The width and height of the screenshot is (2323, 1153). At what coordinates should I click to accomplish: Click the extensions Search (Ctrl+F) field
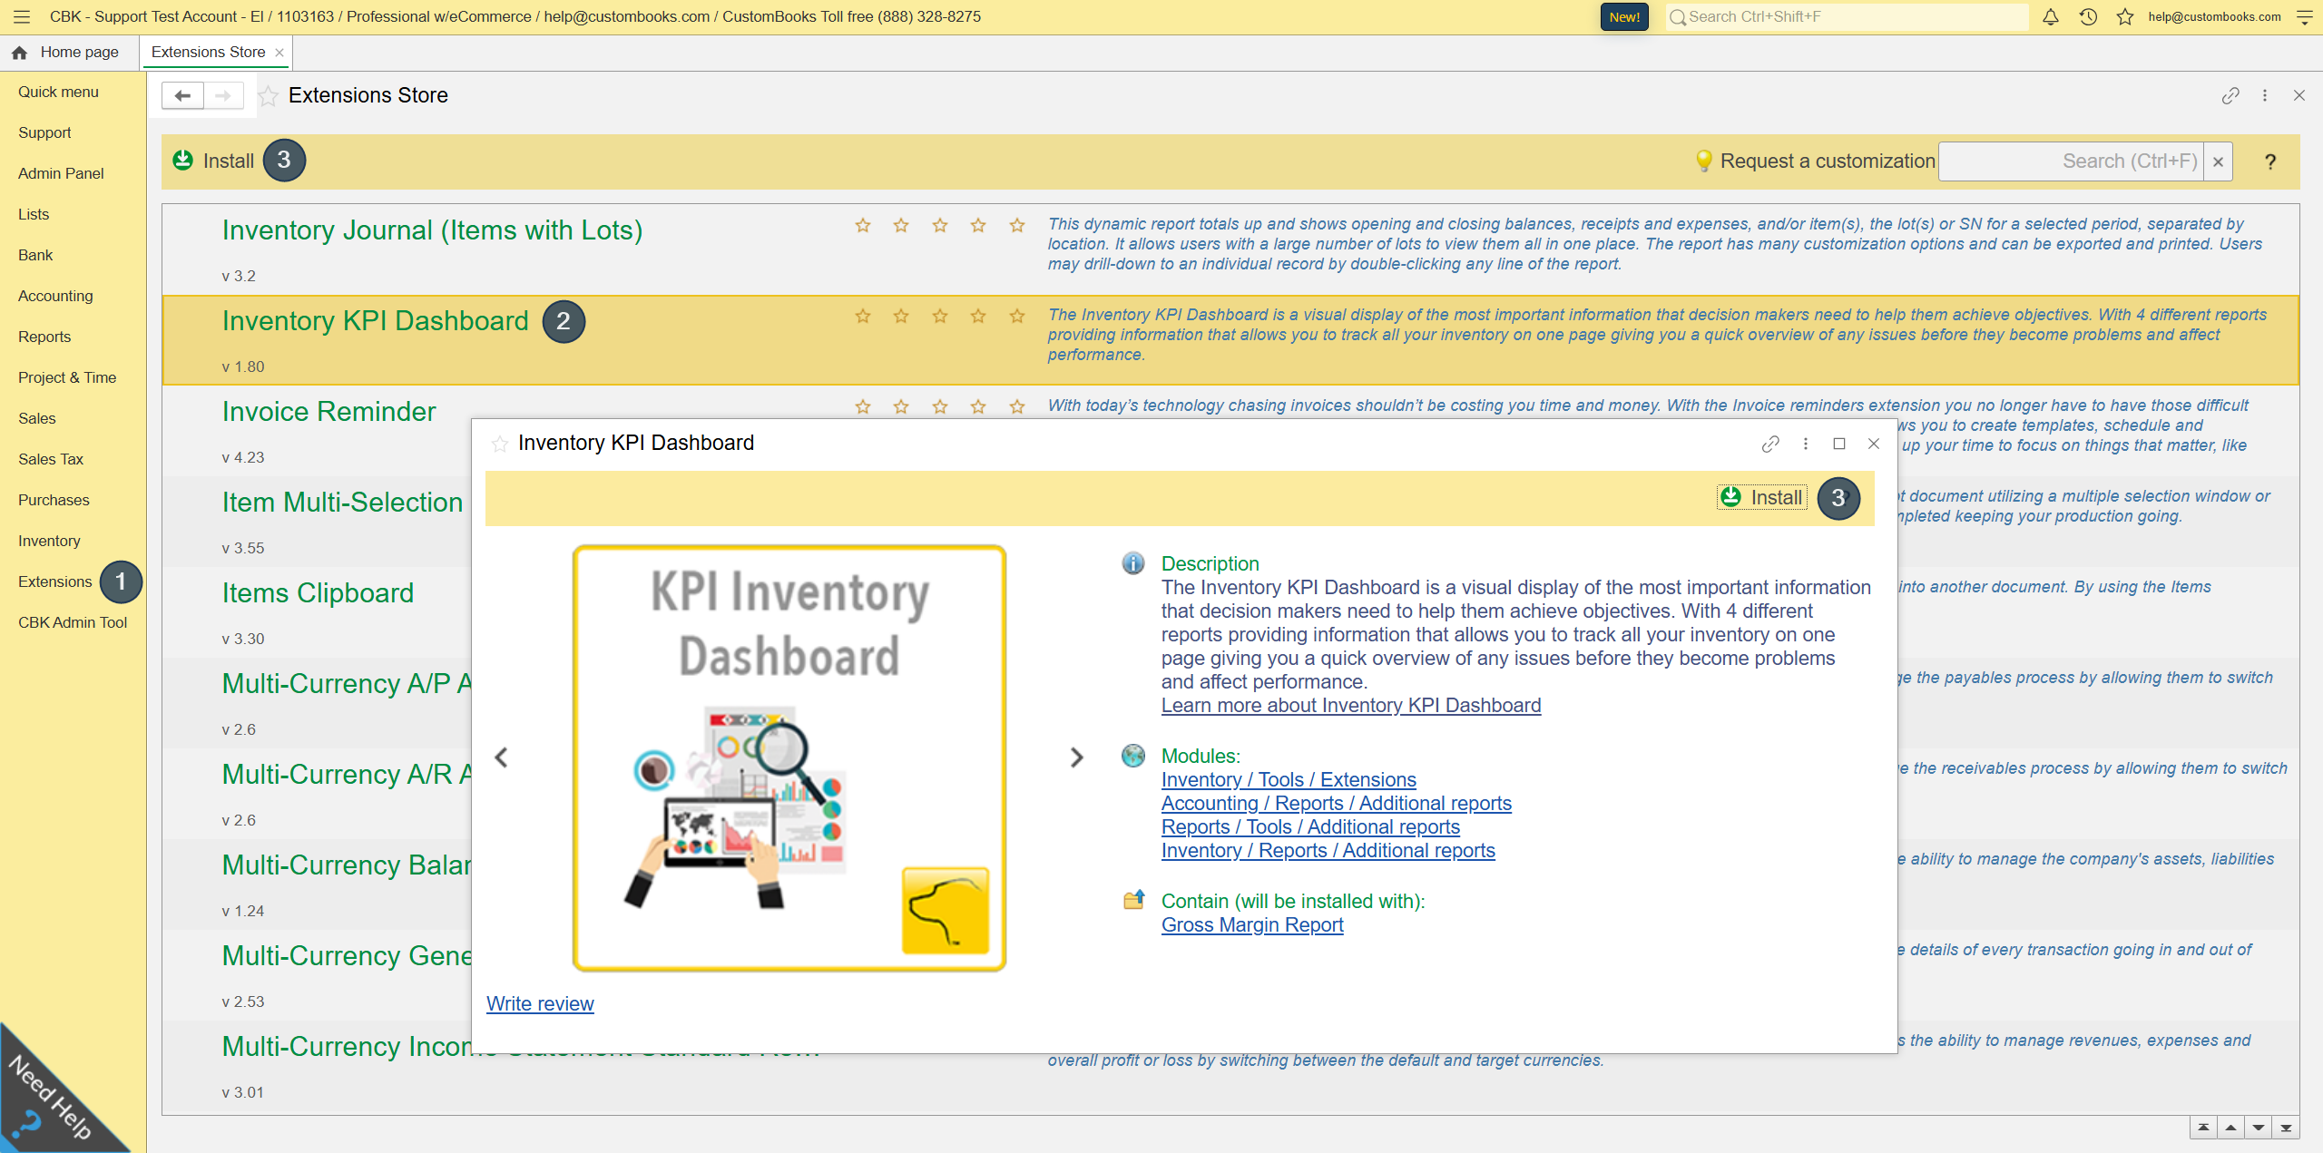coord(2071,161)
